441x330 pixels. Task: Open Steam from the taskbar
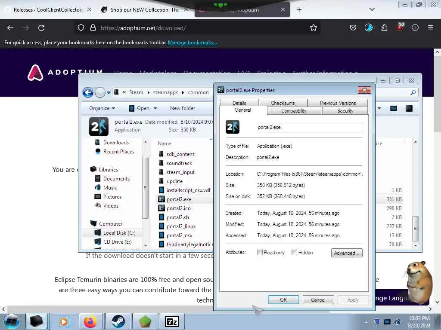(x=118, y=321)
